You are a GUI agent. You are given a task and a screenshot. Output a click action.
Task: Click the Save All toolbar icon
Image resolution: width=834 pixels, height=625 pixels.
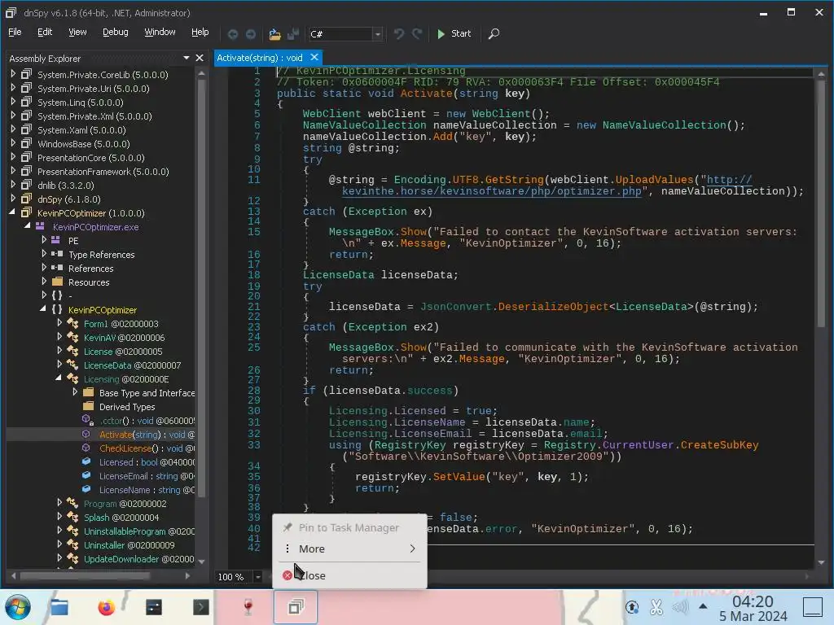click(x=293, y=34)
